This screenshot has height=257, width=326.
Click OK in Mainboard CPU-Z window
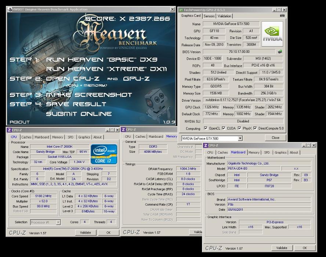(x=305, y=248)
